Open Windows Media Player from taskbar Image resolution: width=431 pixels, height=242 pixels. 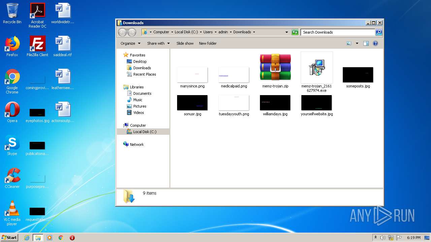(x=49, y=238)
